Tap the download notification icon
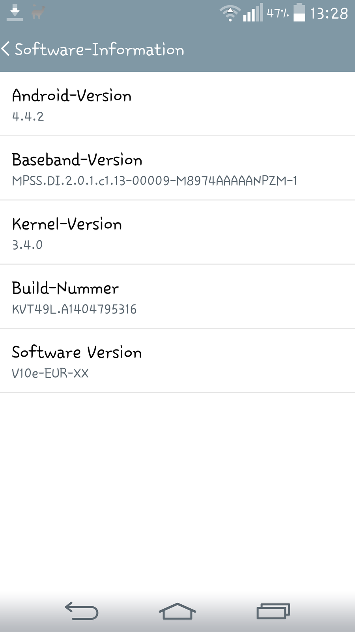This screenshot has width=355, height=632. pyautogui.click(x=15, y=13)
